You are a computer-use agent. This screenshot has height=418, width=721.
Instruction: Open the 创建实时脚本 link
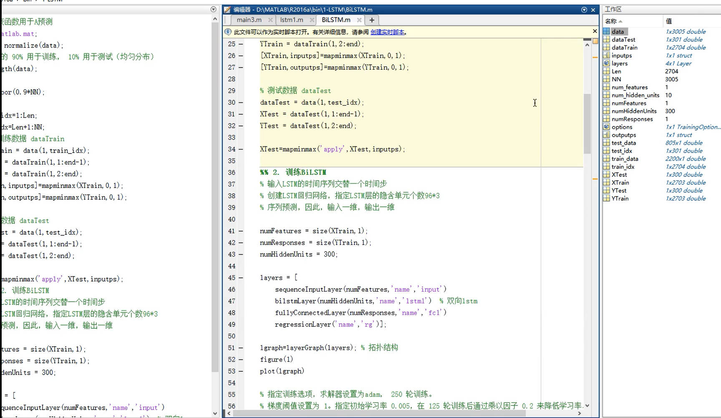click(x=387, y=32)
